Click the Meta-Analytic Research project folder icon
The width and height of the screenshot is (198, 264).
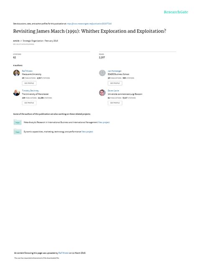point(18,122)
